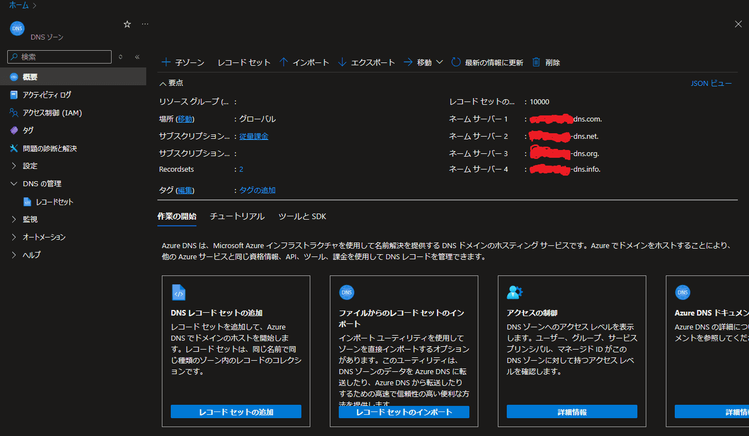Screen dimensions: 749x436
Task: Switch to the チュートリアル tab
Action: tap(237, 216)
